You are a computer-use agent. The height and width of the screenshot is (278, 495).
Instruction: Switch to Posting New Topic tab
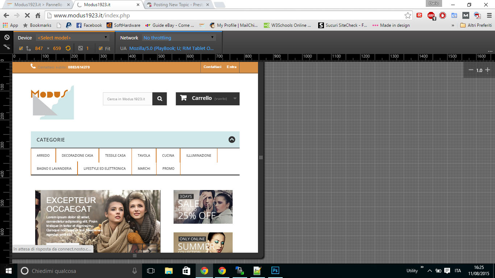178,5
